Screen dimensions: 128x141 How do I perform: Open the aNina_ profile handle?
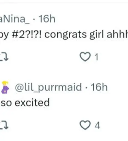tap(15, 19)
